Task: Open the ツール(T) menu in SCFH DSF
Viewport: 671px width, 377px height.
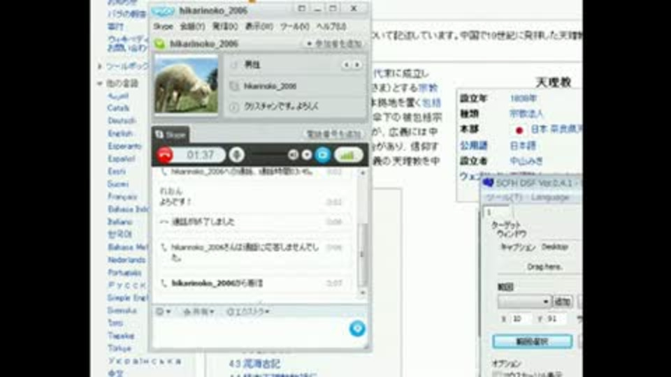Action: point(504,198)
